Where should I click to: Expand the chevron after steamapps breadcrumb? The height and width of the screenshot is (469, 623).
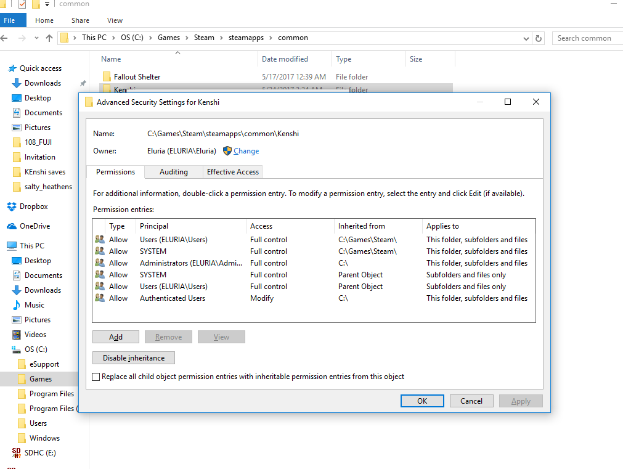pyautogui.click(x=271, y=38)
